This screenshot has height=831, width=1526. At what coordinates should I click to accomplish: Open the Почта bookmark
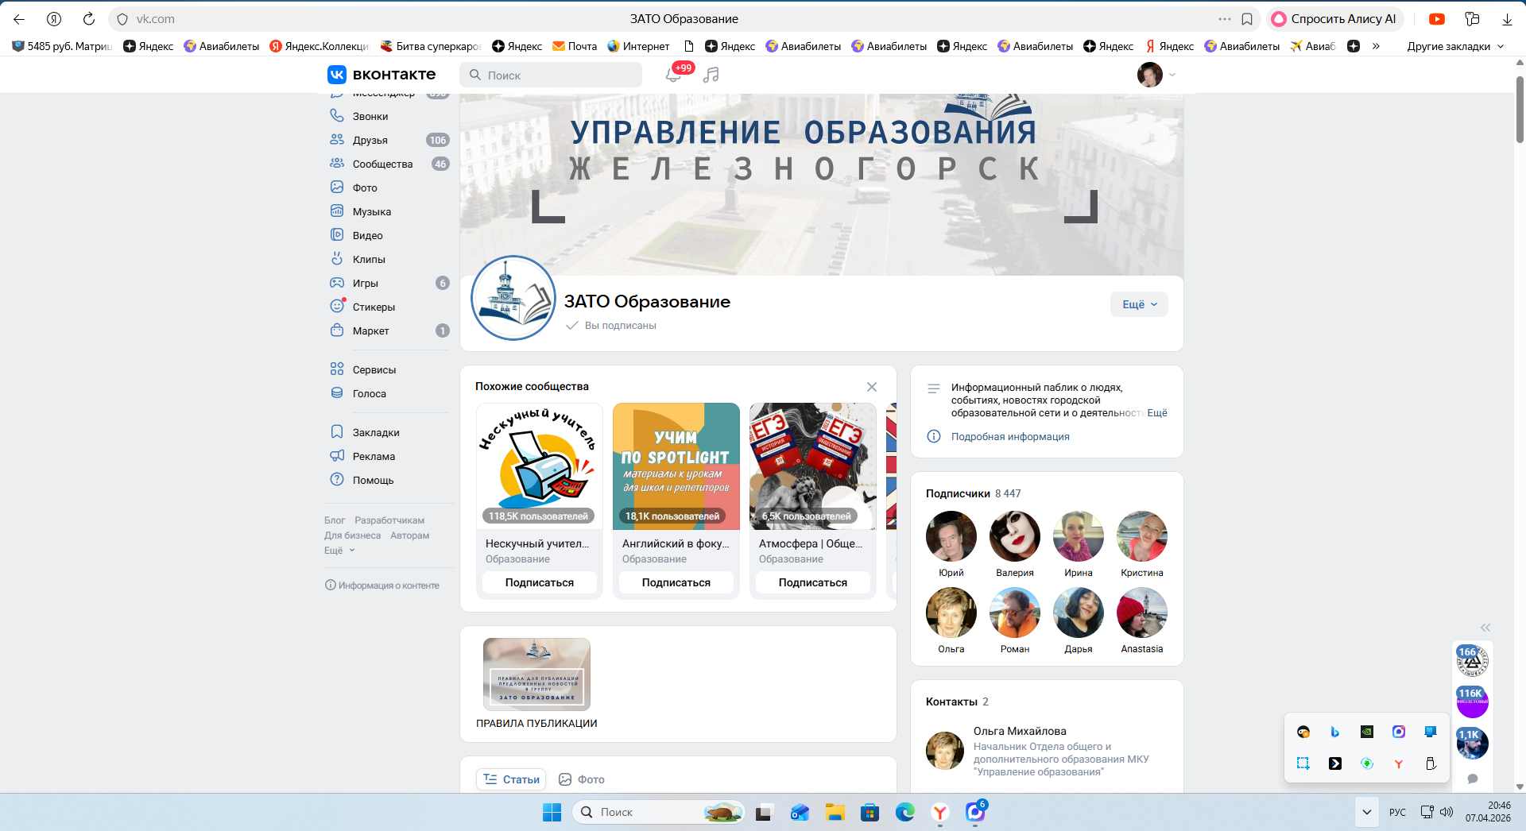pyautogui.click(x=575, y=46)
